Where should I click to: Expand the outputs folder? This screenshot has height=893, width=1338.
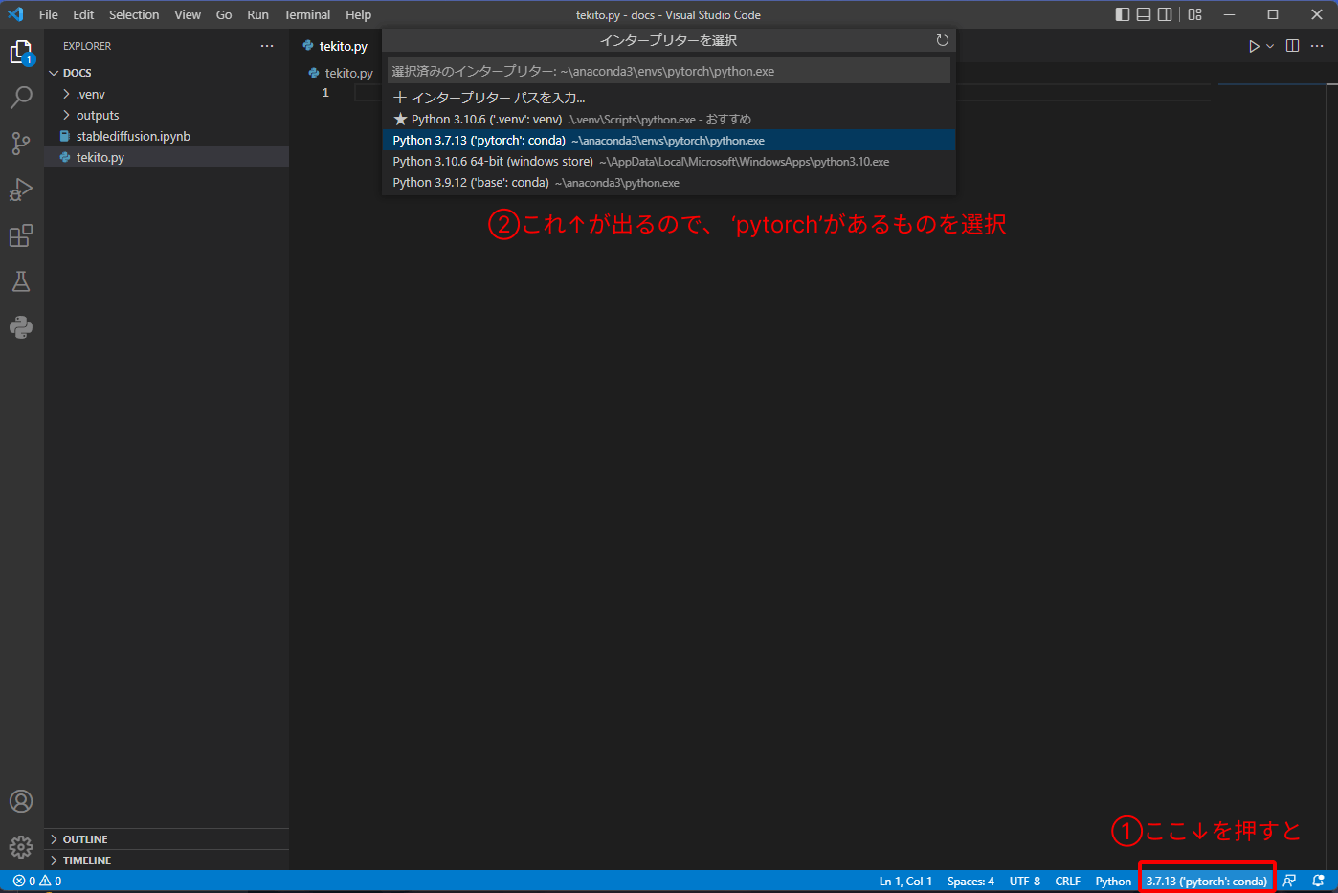(167, 115)
